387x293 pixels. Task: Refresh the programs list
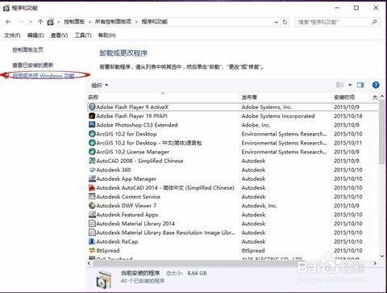(285, 22)
